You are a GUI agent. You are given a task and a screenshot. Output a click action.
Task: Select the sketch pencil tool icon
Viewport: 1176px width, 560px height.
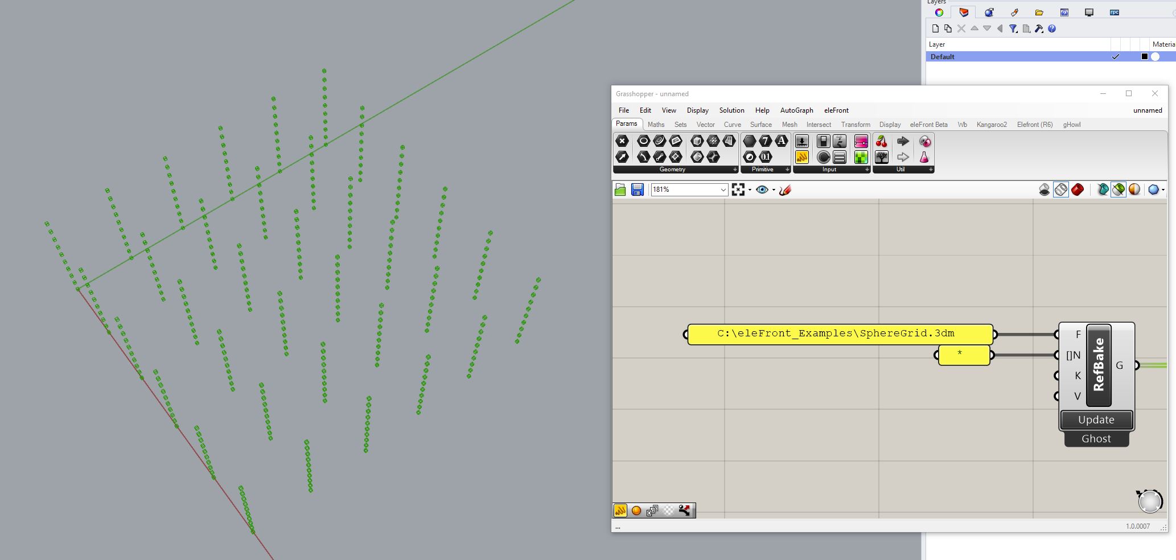pos(786,190)
